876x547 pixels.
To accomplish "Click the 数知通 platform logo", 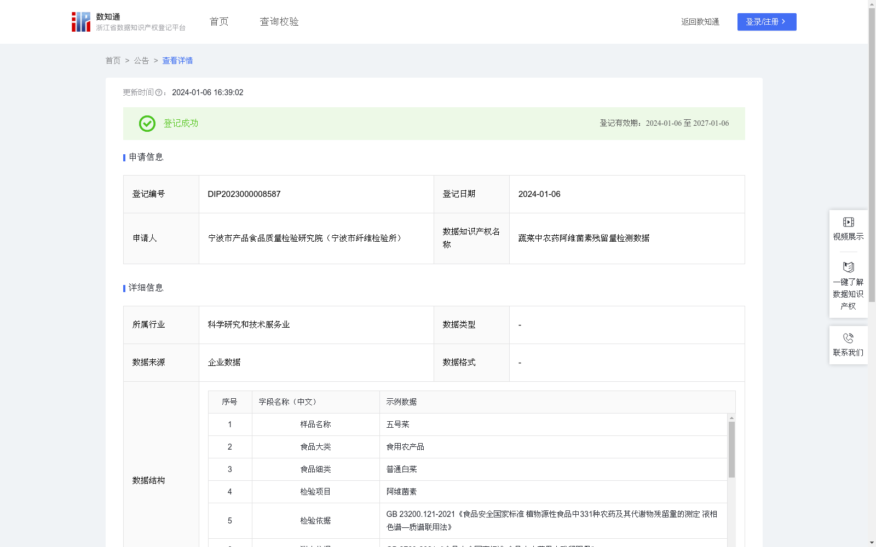I will pos(128,22).
